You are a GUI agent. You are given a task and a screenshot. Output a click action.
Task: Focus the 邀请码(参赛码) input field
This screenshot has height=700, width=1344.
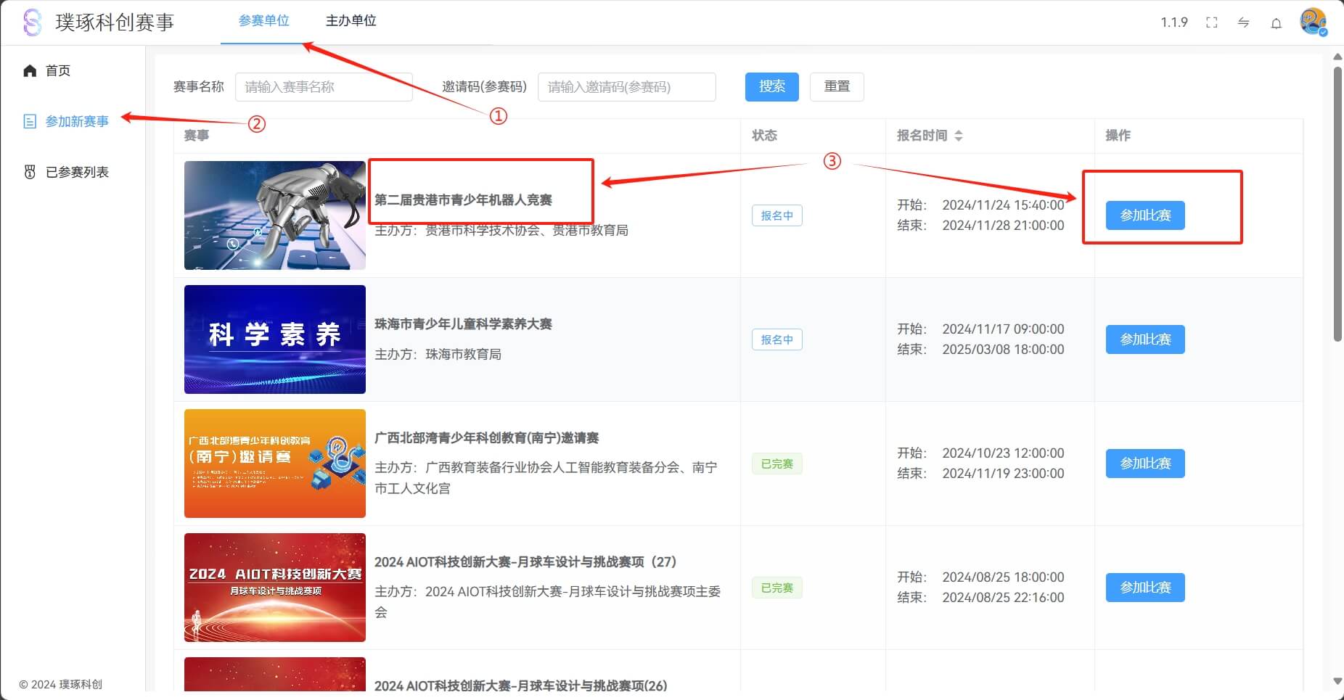pos(626,87)
